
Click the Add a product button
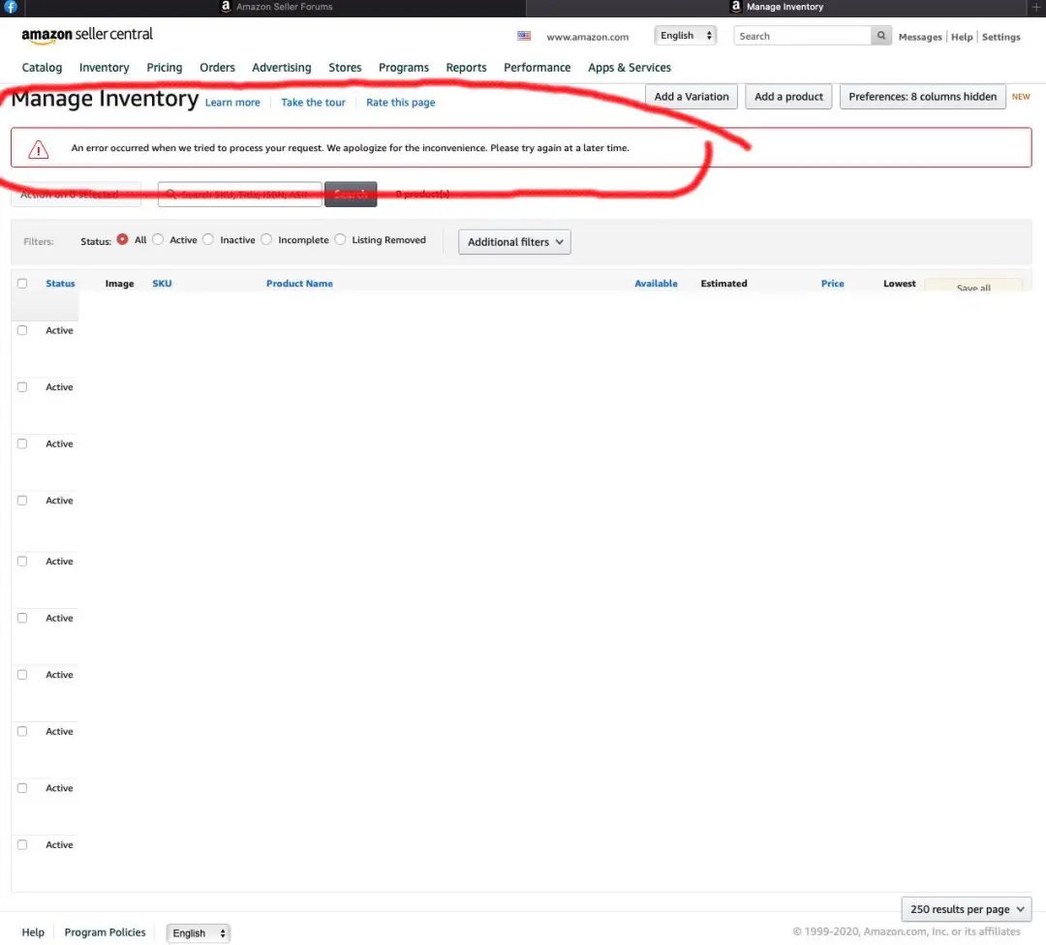tap(787, 97)
